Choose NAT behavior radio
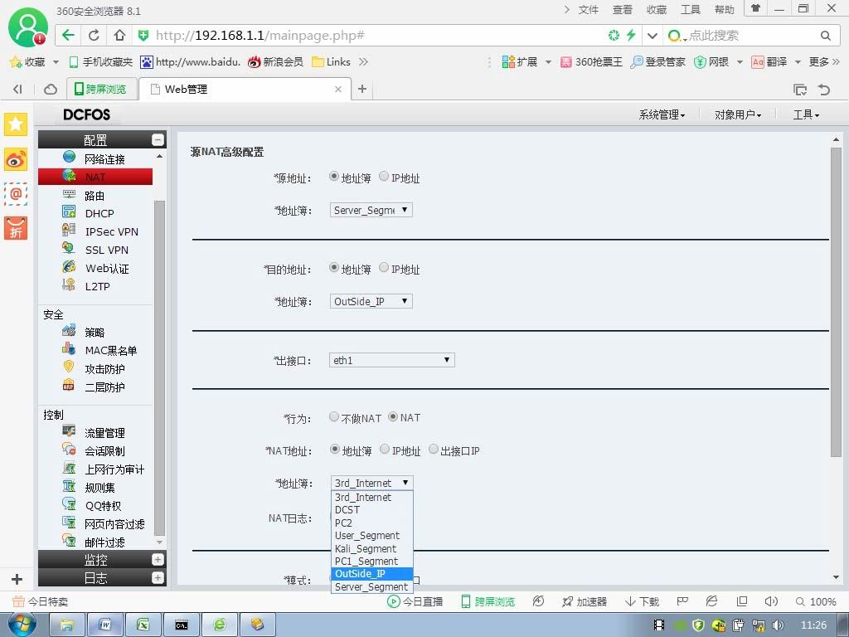849x637 pixels. point(393,416)
